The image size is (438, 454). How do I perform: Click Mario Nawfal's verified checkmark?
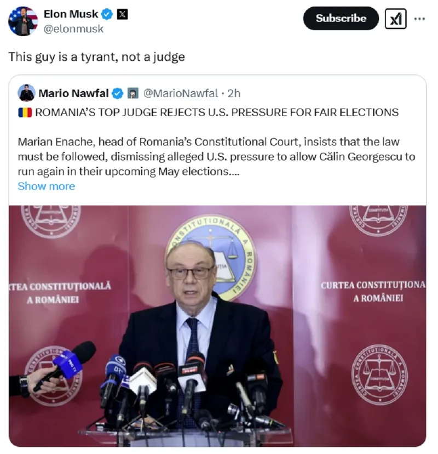[x=117, y=94]
